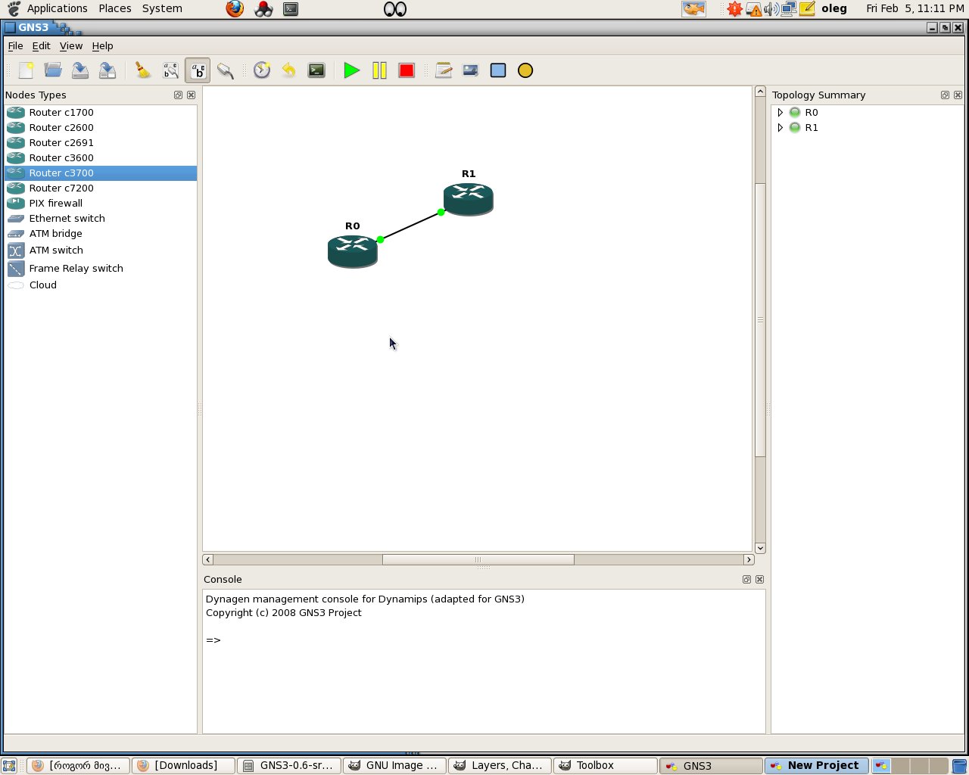This screenshot has height=775, width=969.
Task: Toggle the show hostnames button
Action: pos(198,70)
